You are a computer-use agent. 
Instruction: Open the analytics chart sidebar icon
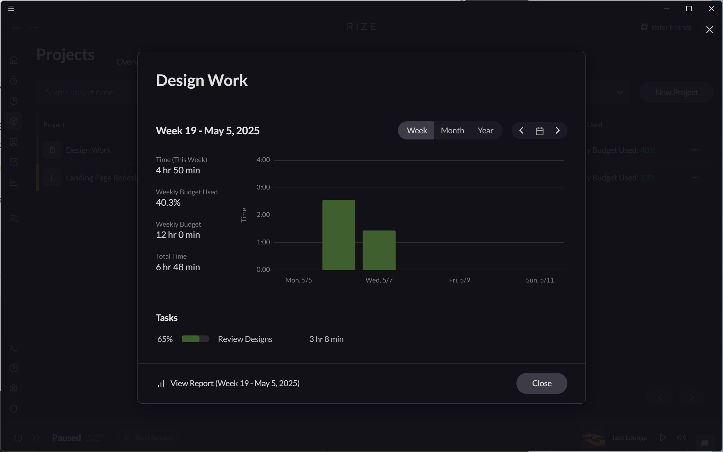point(14,182)
